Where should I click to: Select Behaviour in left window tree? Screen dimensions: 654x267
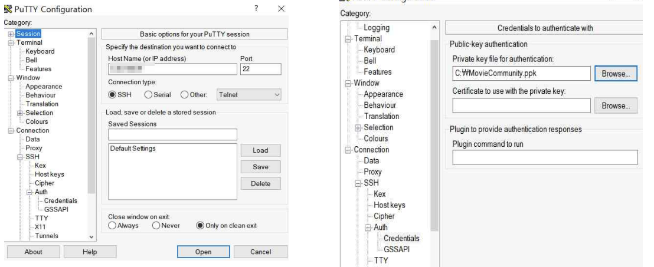coord(41,95)
